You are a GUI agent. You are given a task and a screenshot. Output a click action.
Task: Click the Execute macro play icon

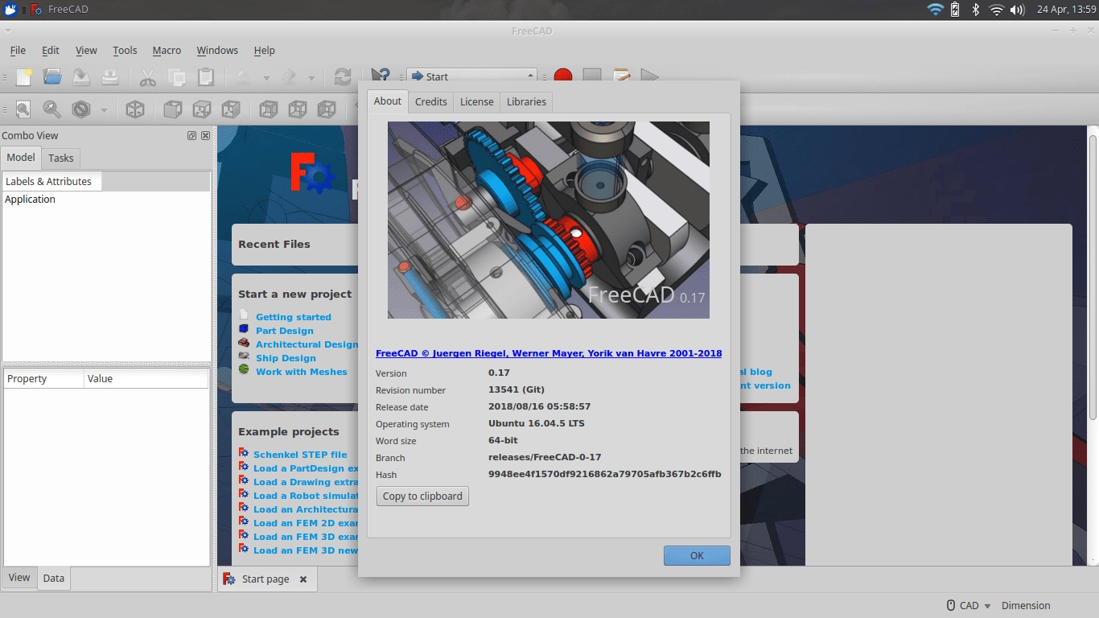650,76
